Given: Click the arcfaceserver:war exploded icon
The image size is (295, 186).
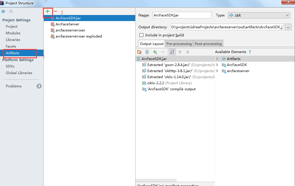Looking at the screenshot, I should (52, 36).
